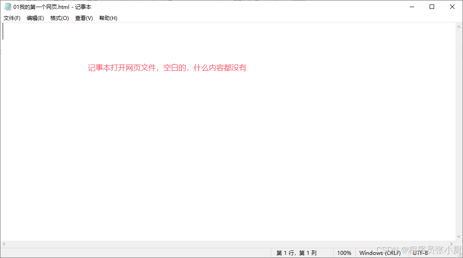
Task: Close the Notepad window
Action: coord(452,7)
